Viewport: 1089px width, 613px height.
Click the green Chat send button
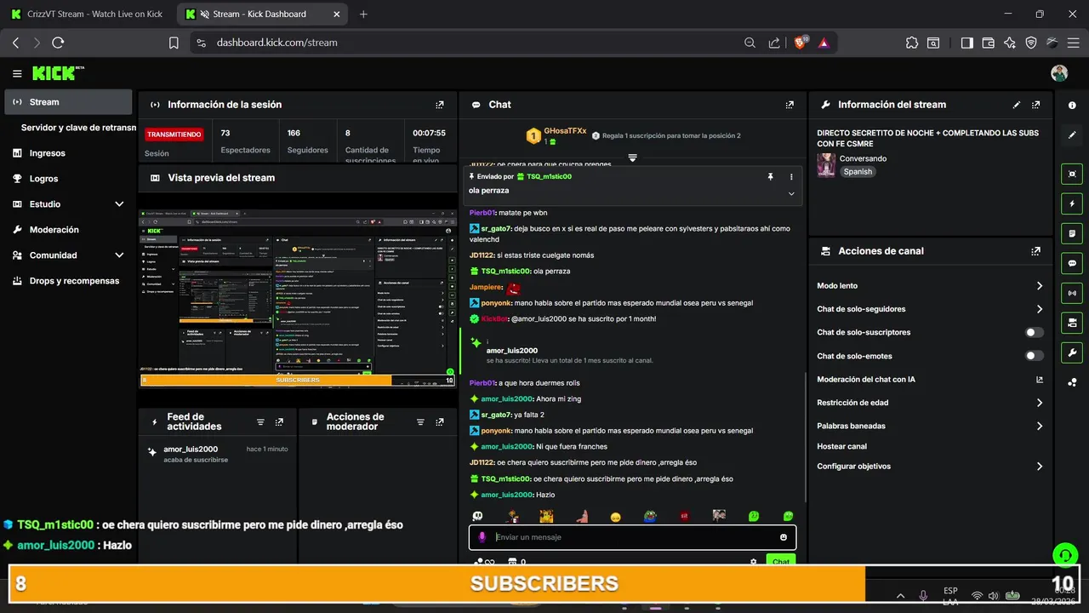(781, 561)
